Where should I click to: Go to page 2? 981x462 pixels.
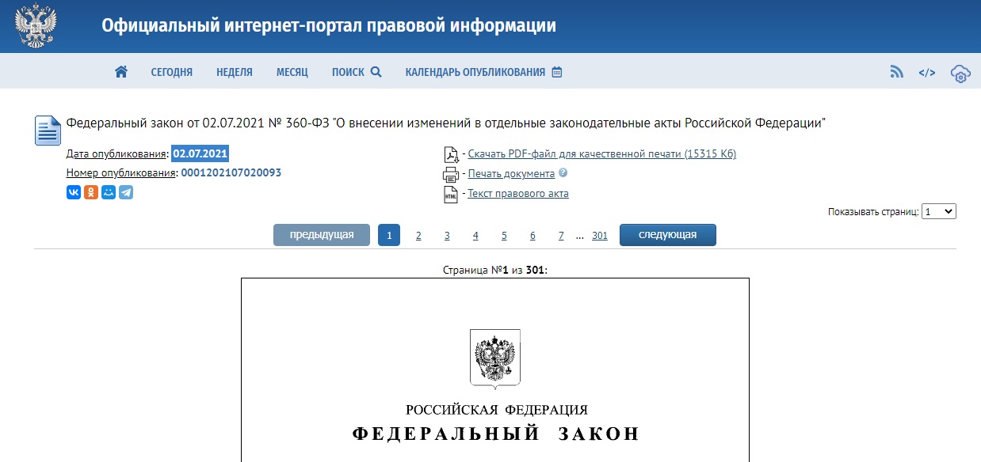[418, 236]
